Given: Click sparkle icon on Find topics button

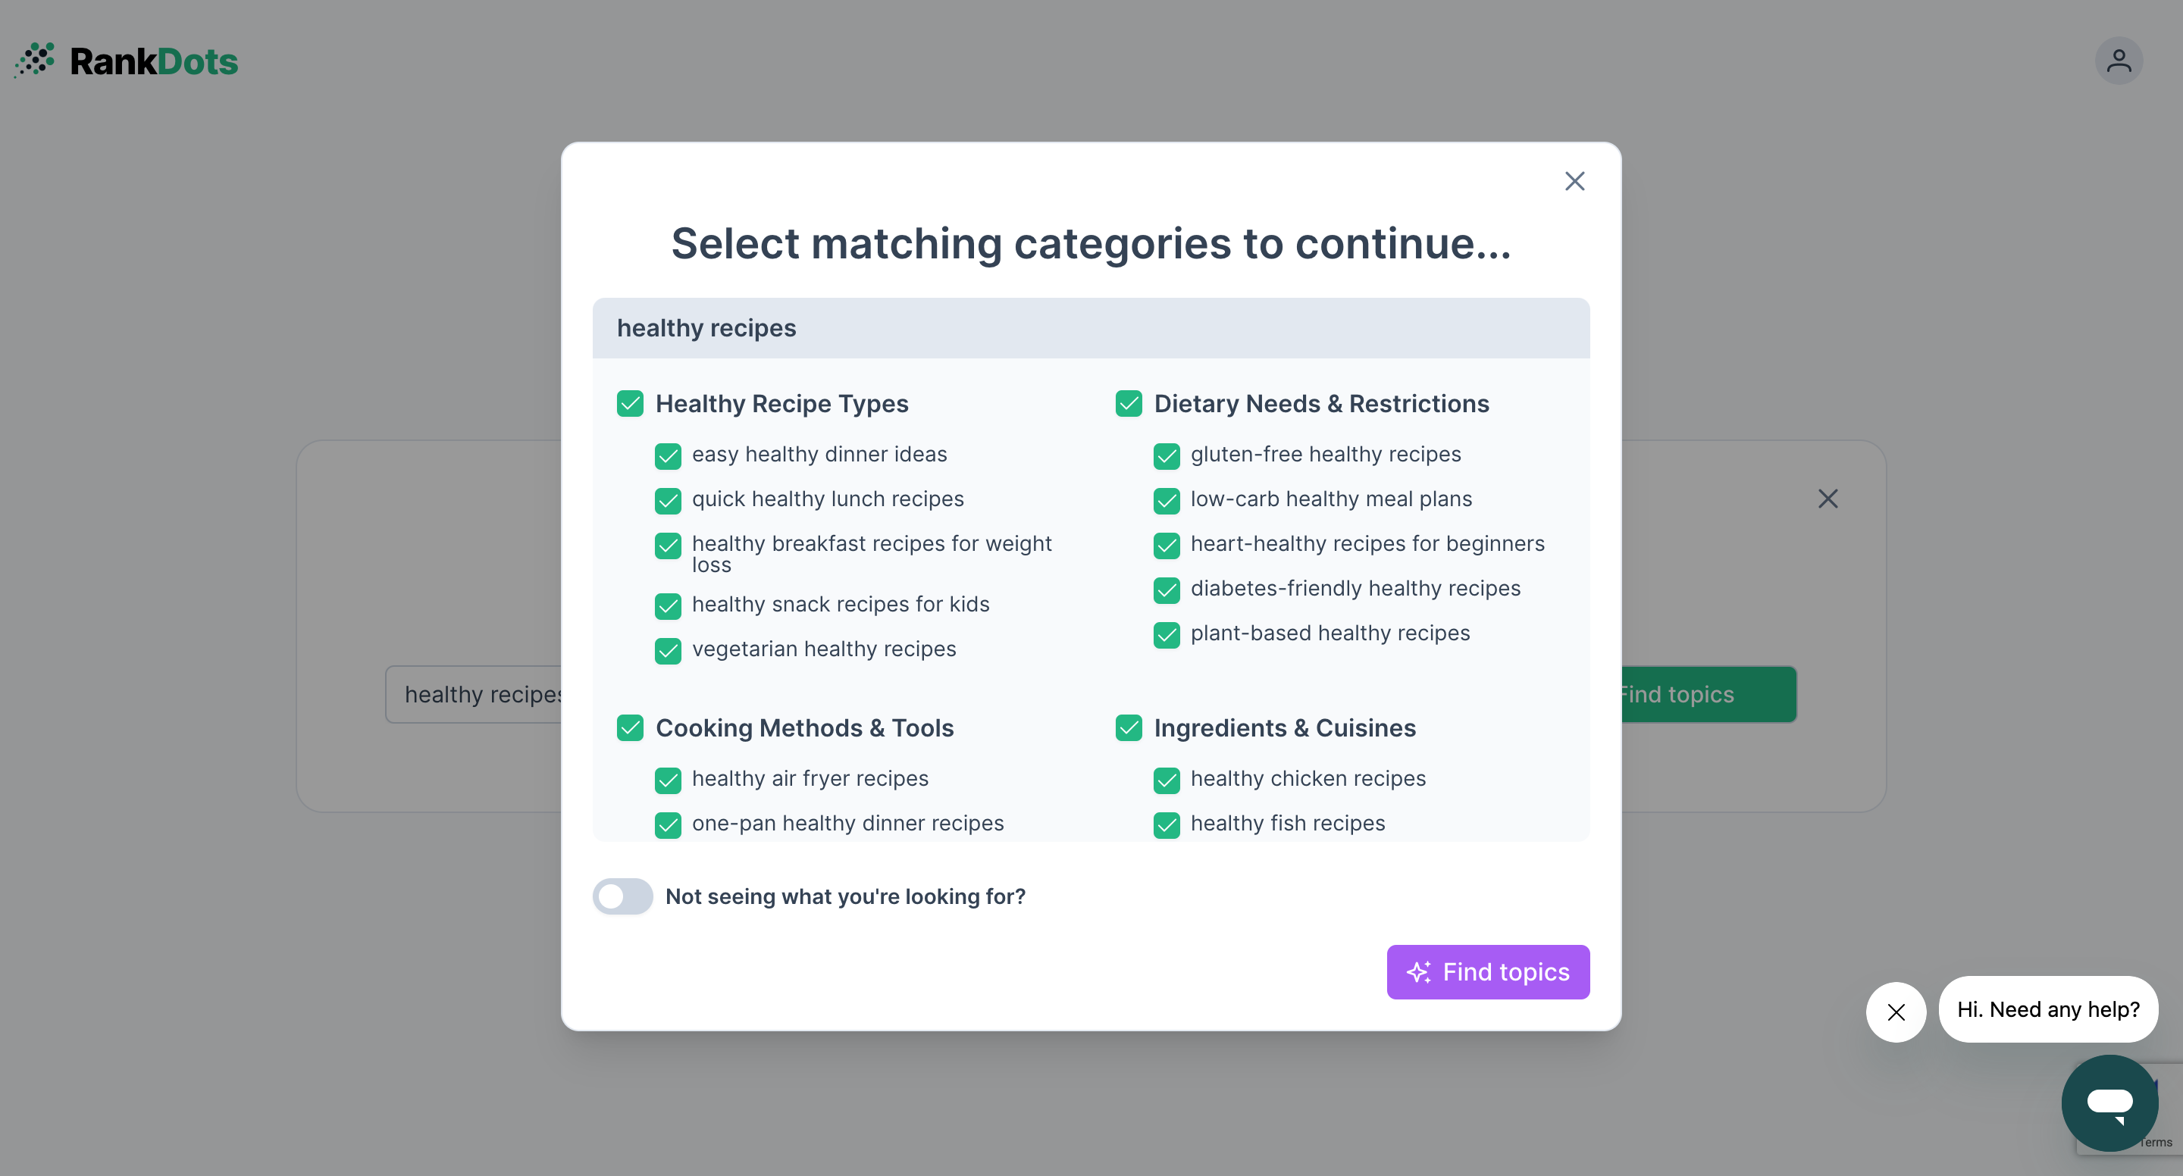Looking at the screenshot, I should tap(1419, 972).
